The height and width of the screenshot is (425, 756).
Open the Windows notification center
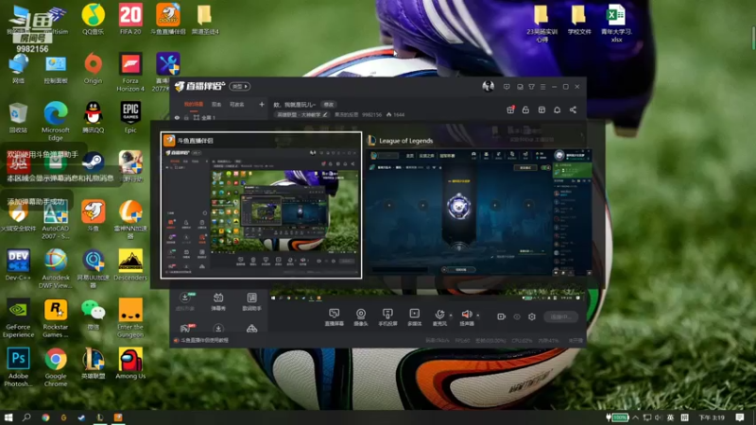coord(740,417)
